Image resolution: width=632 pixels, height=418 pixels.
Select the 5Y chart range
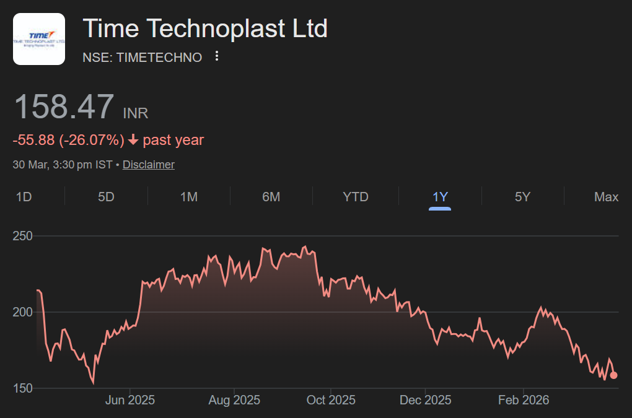click(523, 196)
